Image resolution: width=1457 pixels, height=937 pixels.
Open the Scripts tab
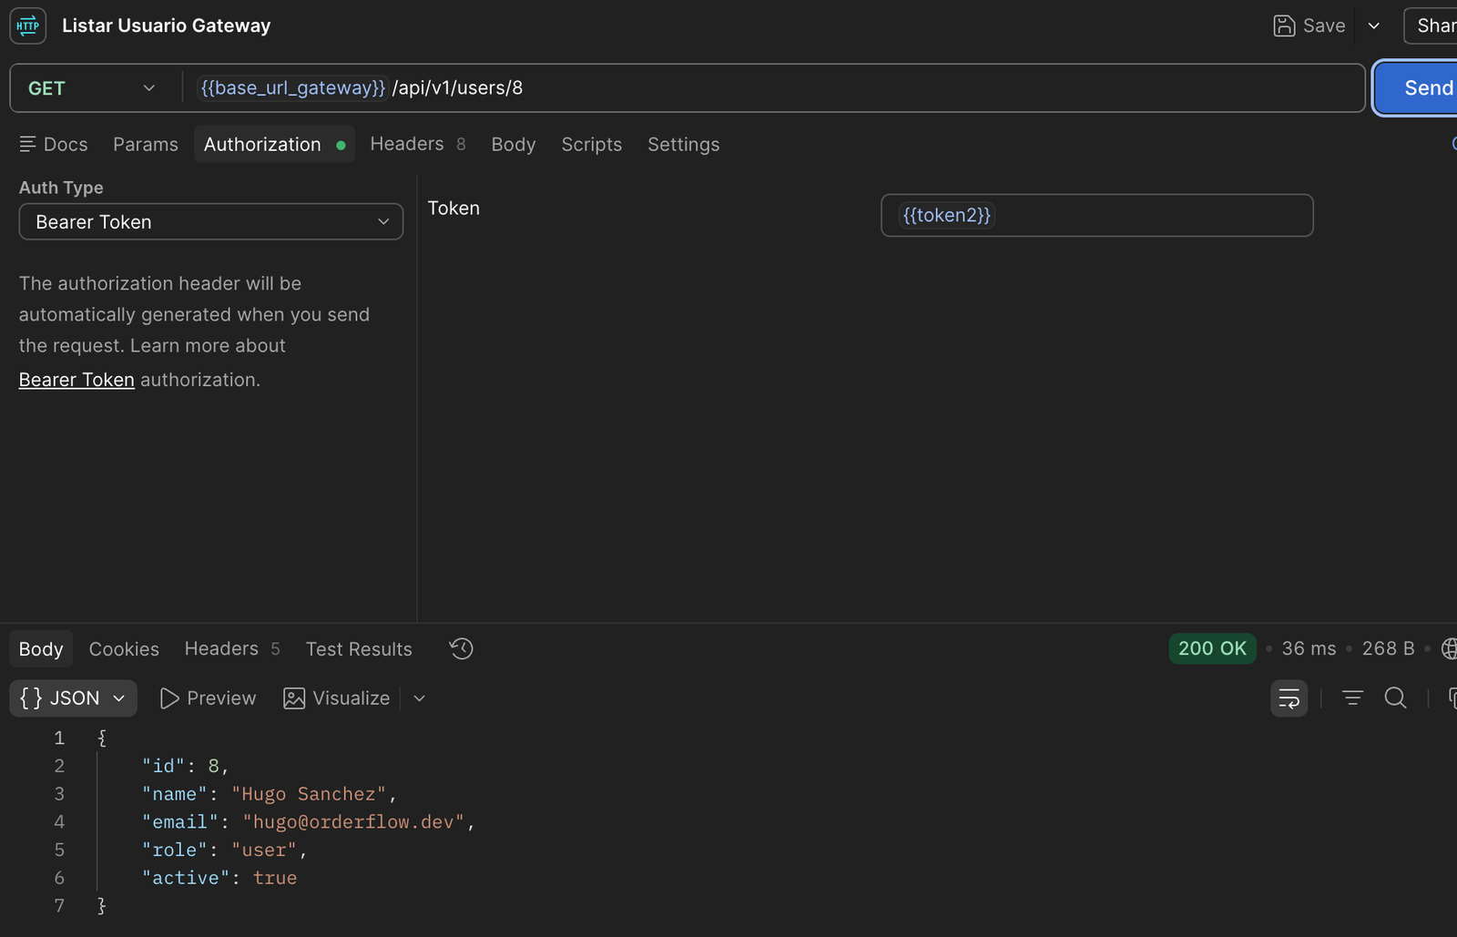coord(592,145)
